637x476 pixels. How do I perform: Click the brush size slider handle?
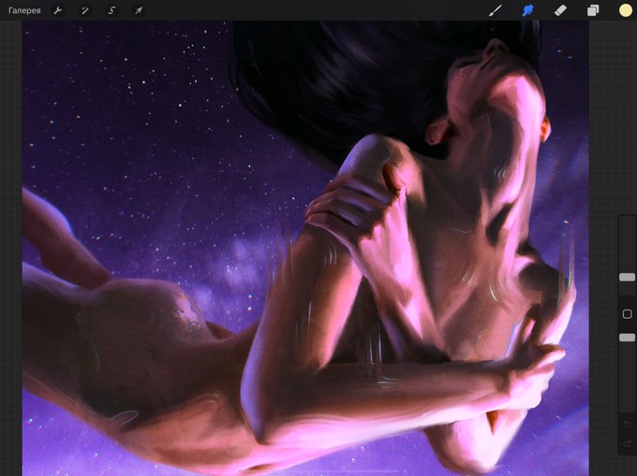pyautogui.click(x=627, y=278)
